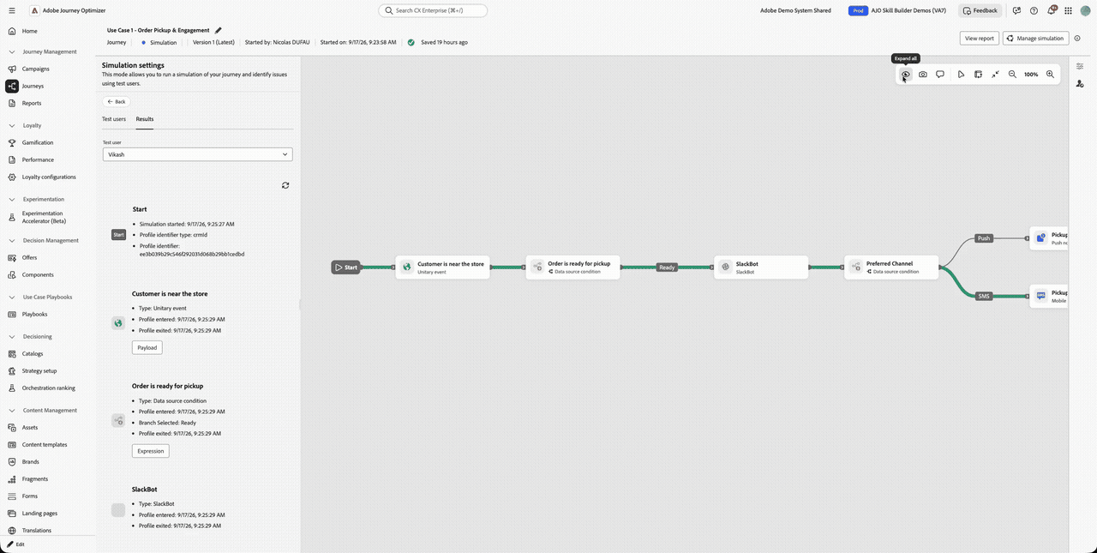Zoom out using the magnifier minus icon
This screenshot has width=1097, height=553.
tap(1012, 75)
